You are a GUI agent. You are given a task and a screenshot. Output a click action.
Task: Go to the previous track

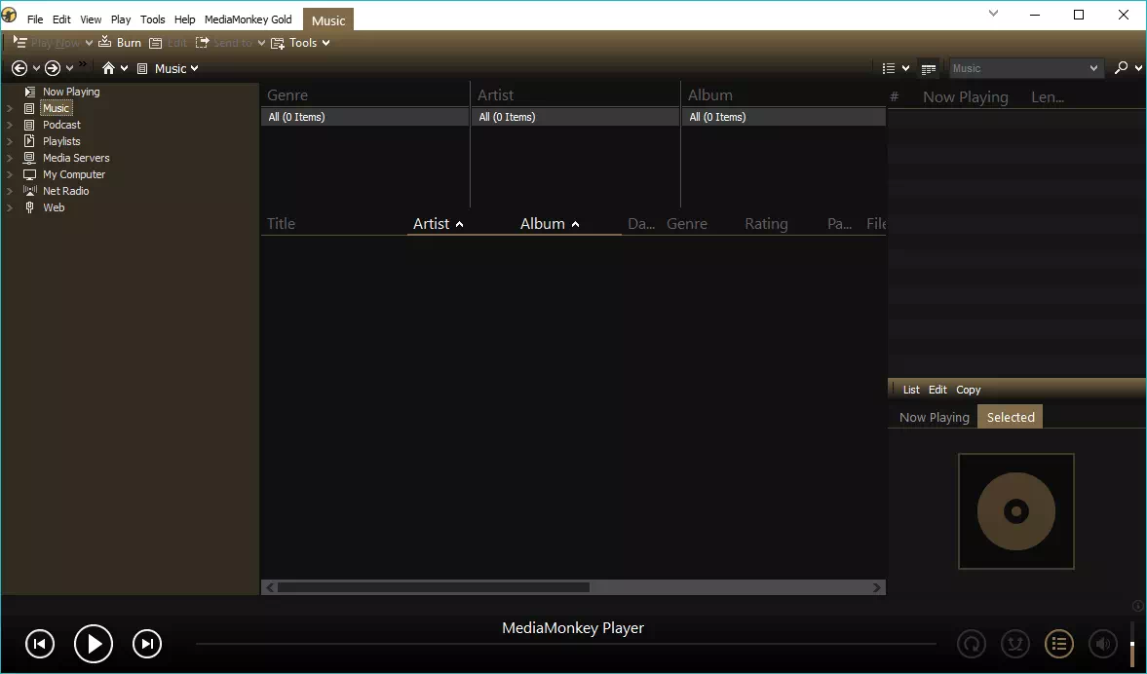(40, 643)
